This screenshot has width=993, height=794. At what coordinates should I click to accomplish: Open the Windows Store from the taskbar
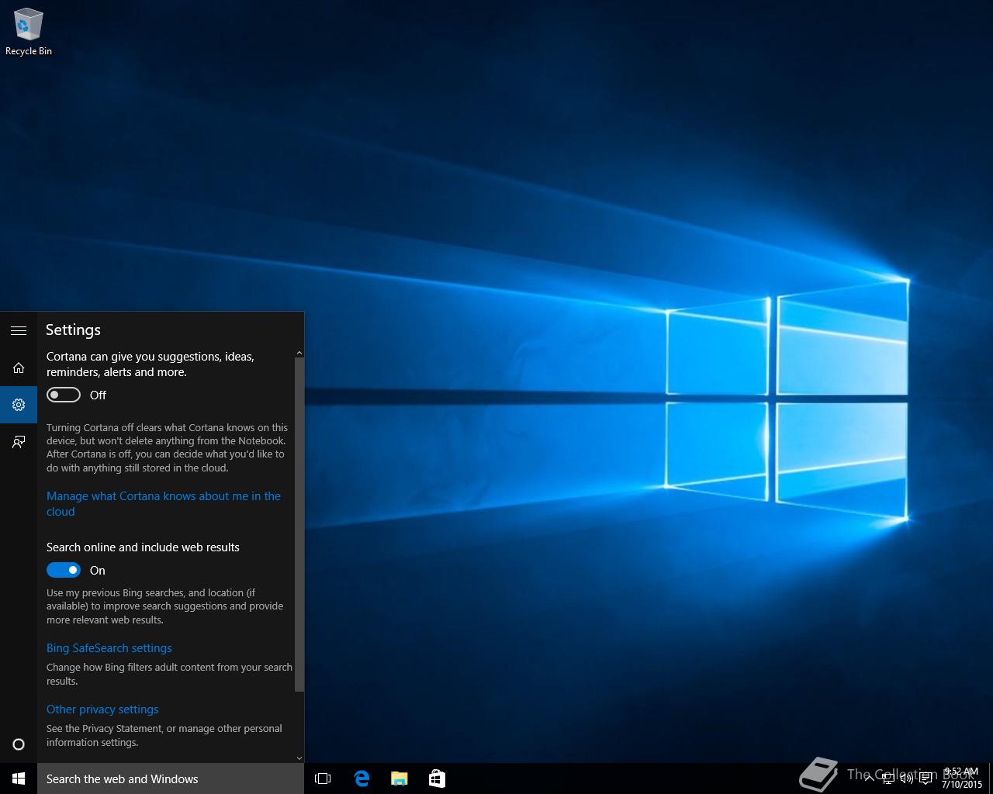[x=437, y=778]
